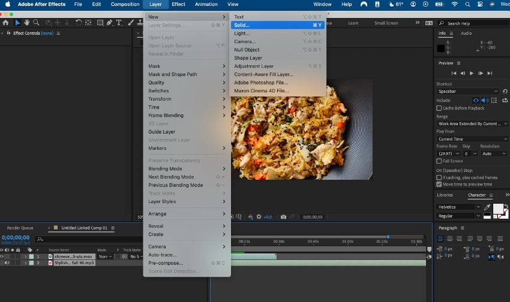Switch to Libraries tab

[445, 195]
